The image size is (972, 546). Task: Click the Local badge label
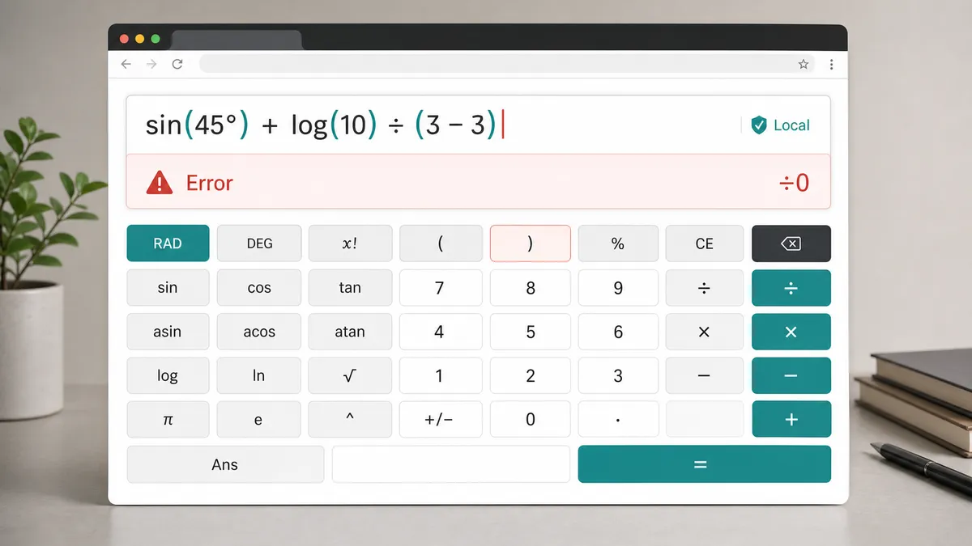coord(791,125)
